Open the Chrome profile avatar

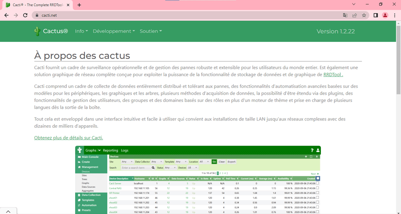pos(385,15)
